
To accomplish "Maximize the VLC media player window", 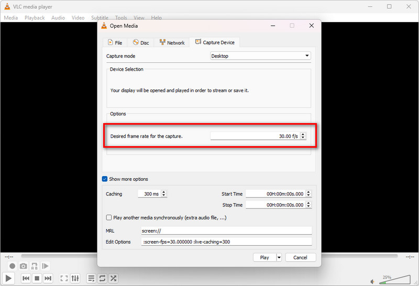I will (389, 6).
